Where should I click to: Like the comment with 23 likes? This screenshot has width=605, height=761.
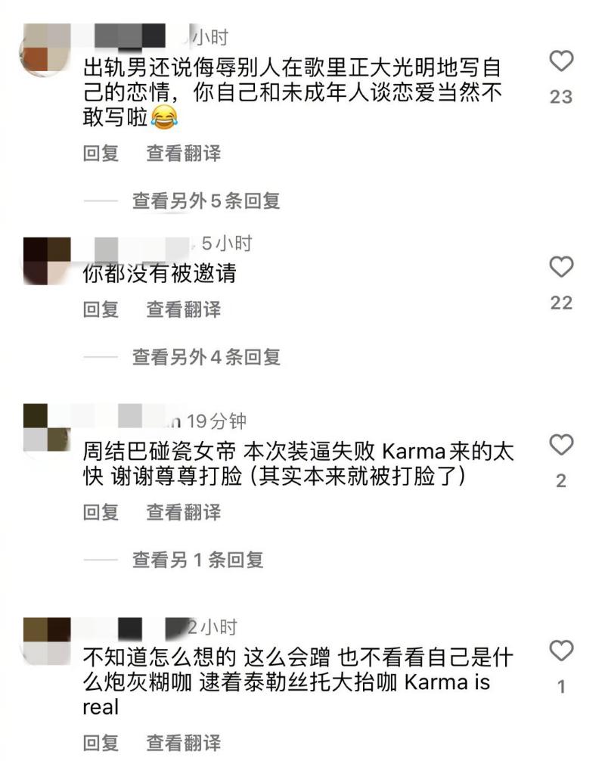pos(561,61)
